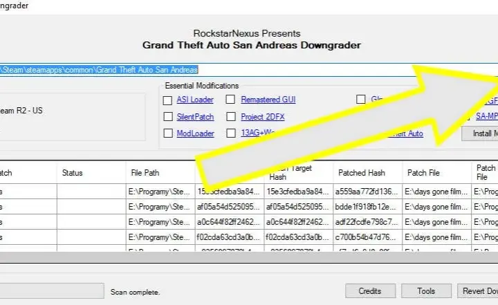Viewport: 498px width, 305px height.
Task: Select Target Hash column cell f02cda63cd3a0b
Action: (x=299, y=237)
